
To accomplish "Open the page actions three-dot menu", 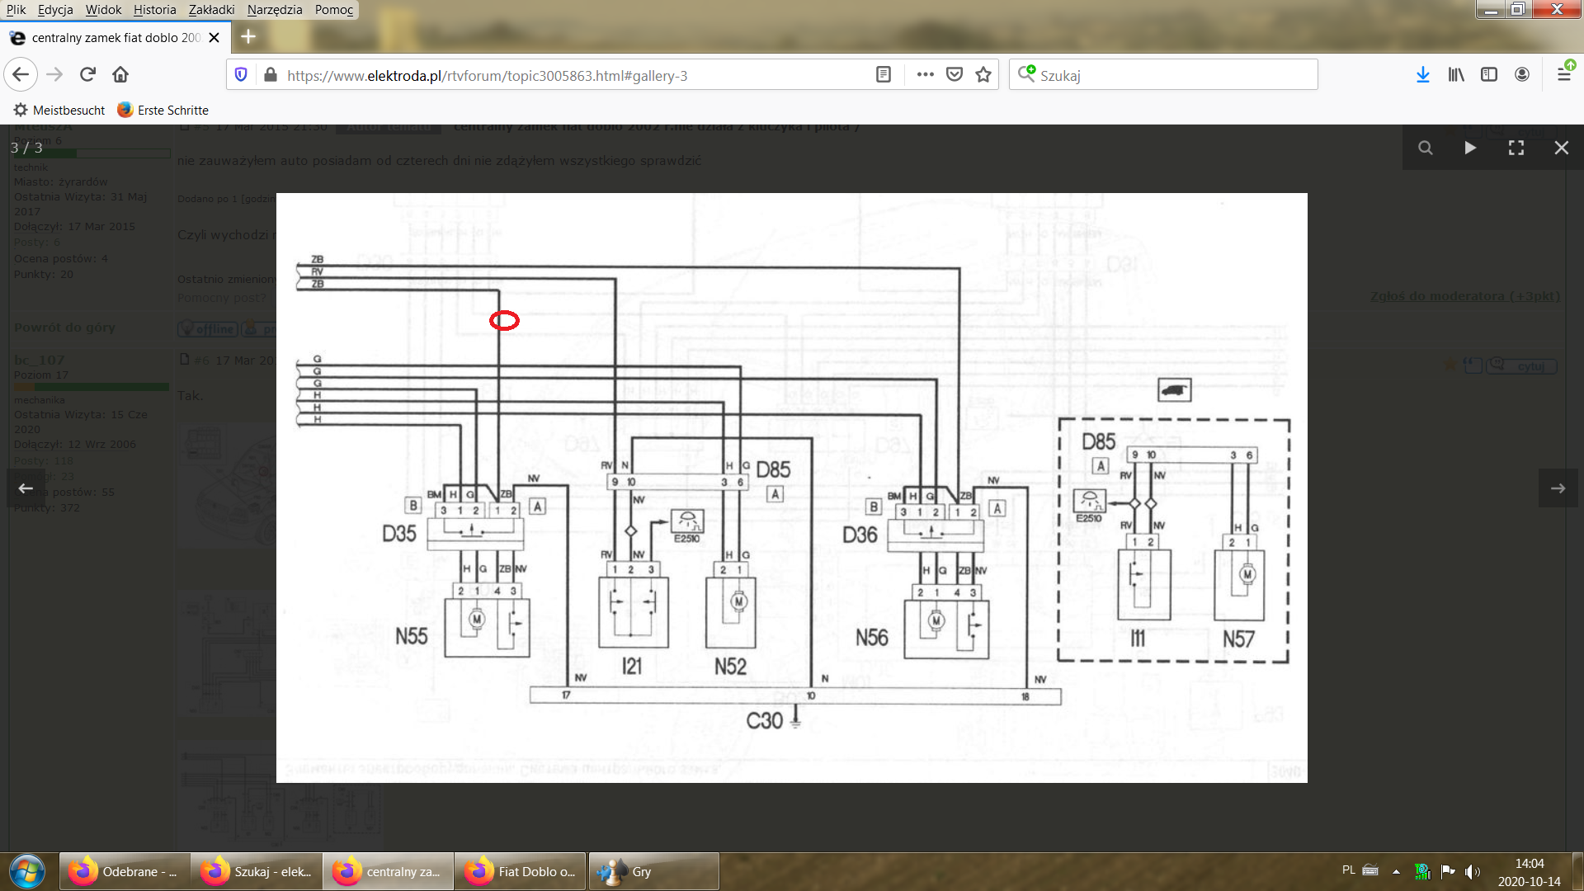I will pos(925,75).
